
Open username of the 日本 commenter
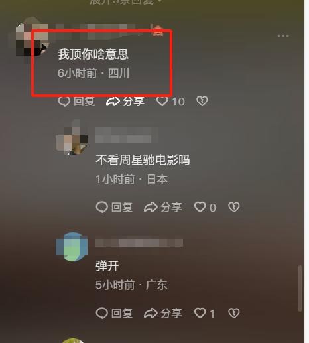(127, 135)
